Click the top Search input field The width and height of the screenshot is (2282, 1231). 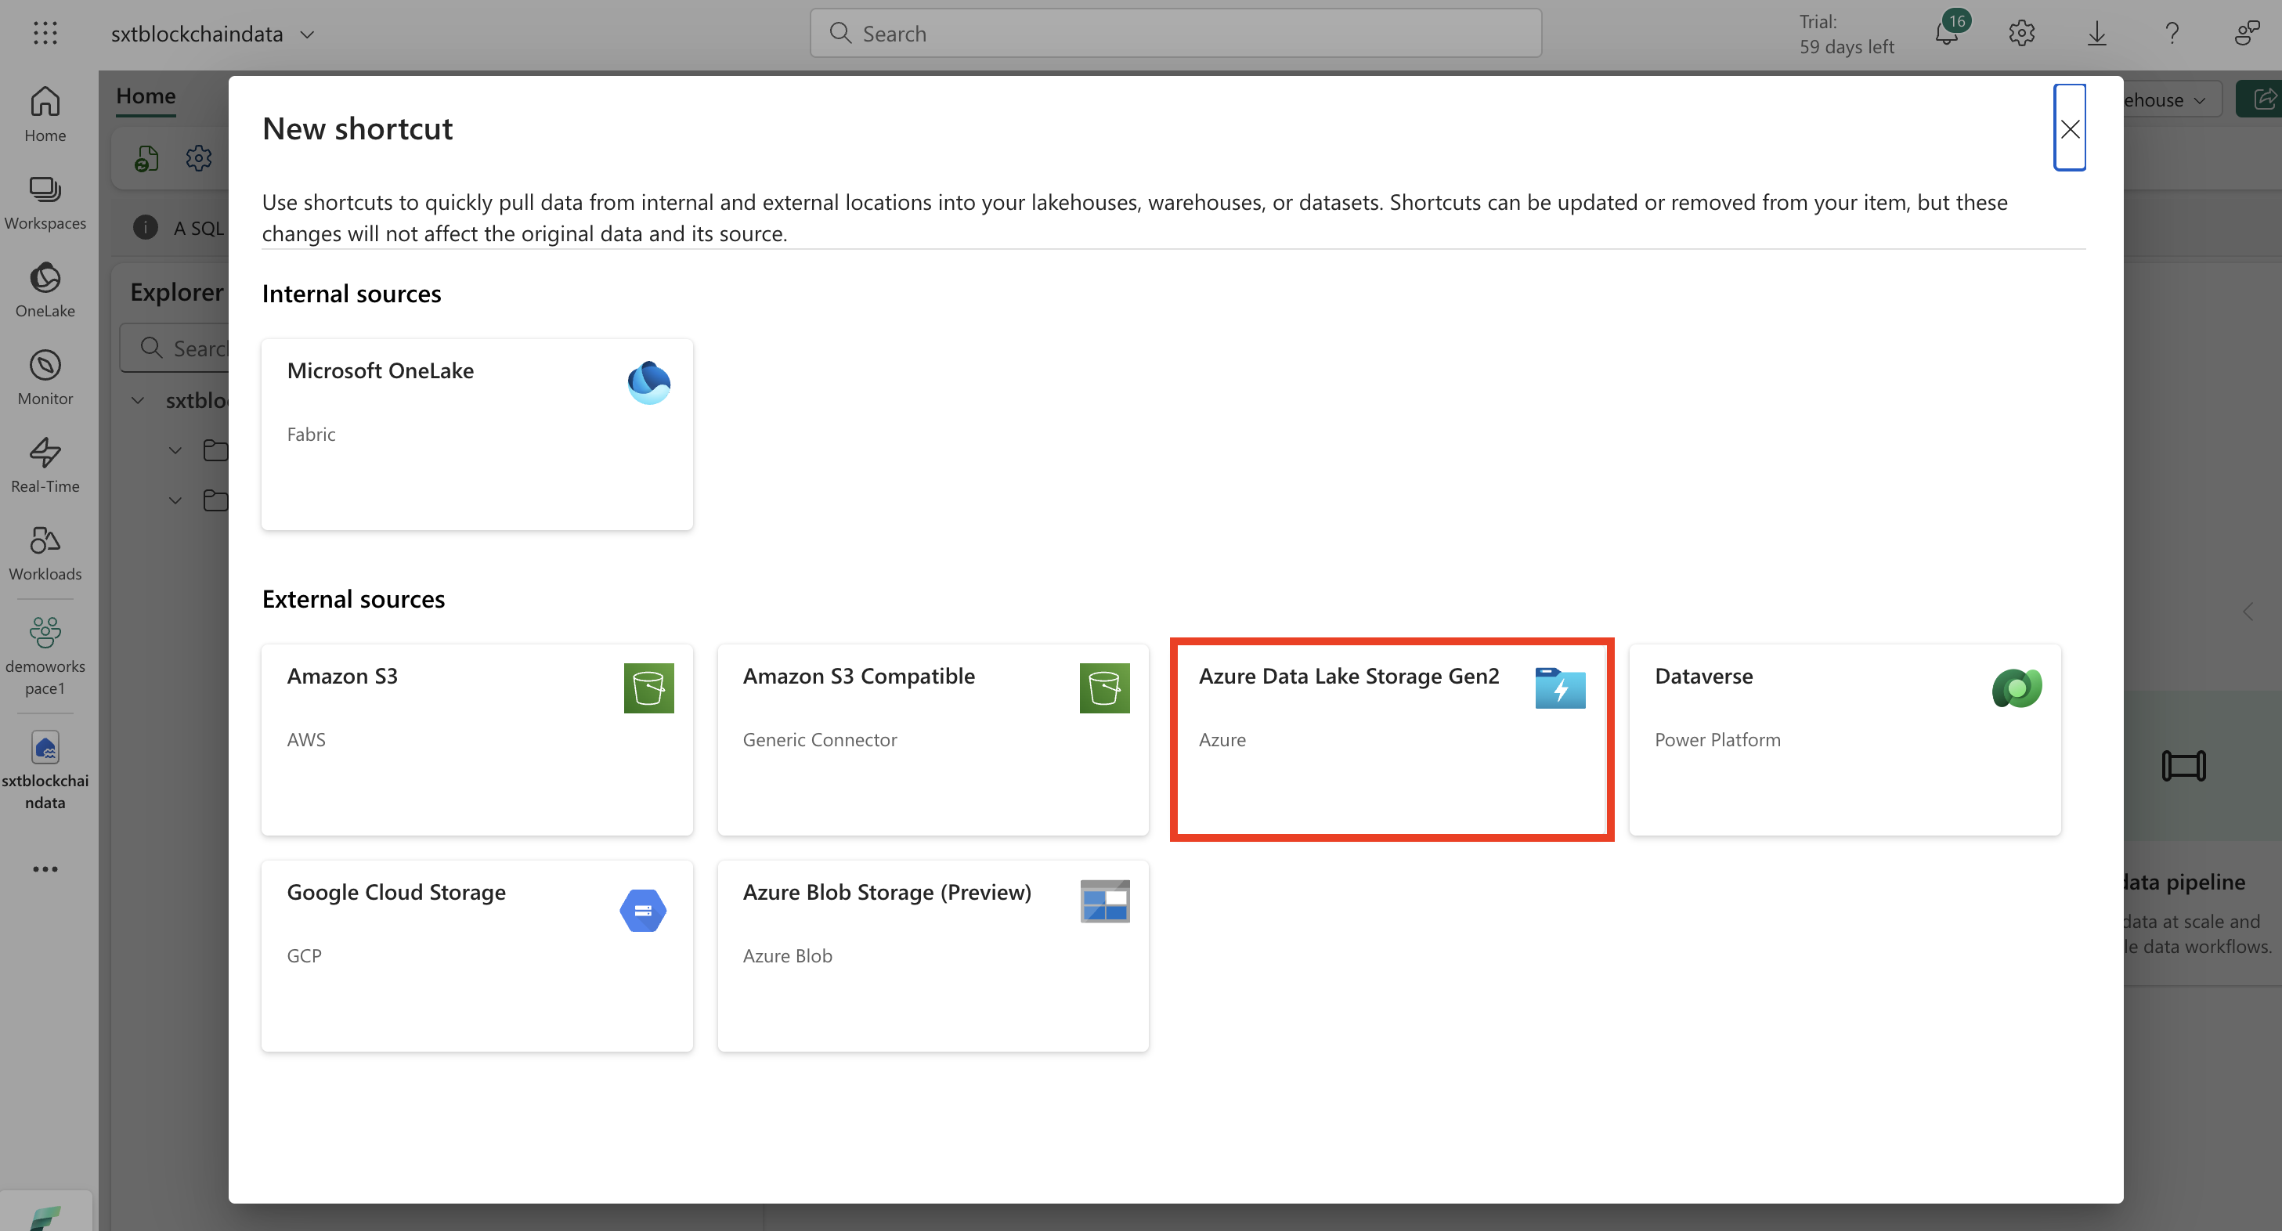(1175, 34)
